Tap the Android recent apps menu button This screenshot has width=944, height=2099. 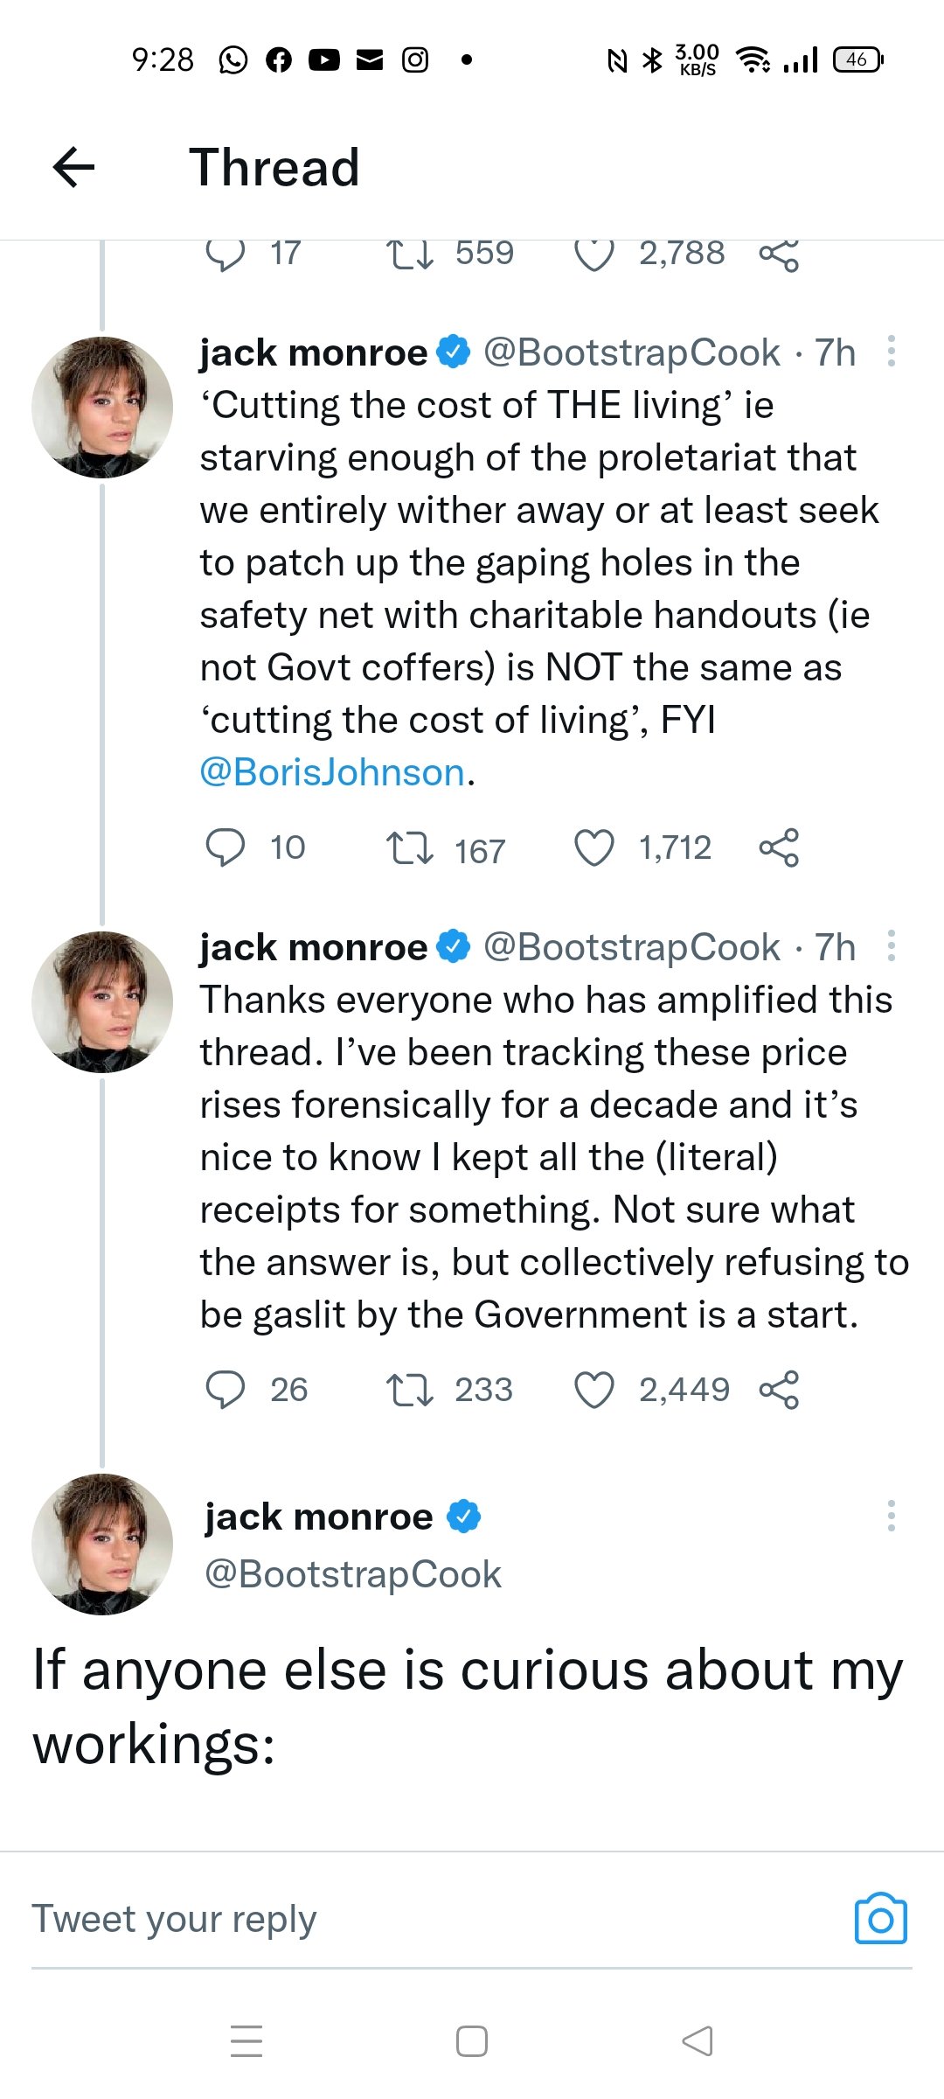tap(246, 2040)
